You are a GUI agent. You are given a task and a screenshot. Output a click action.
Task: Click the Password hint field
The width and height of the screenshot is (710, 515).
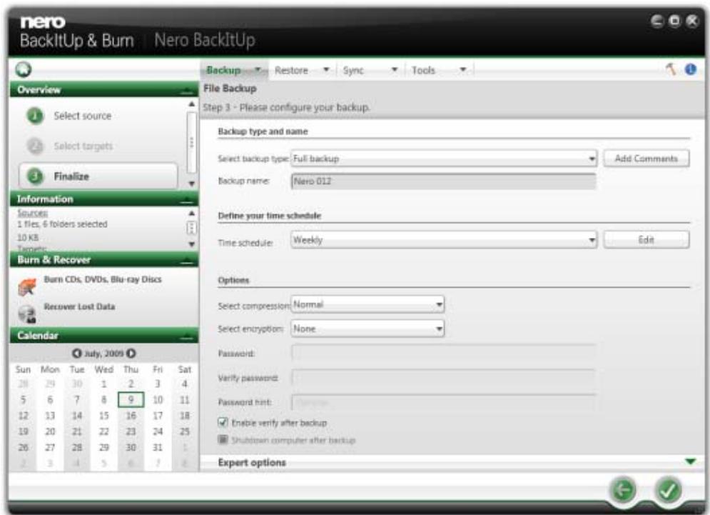443,402
